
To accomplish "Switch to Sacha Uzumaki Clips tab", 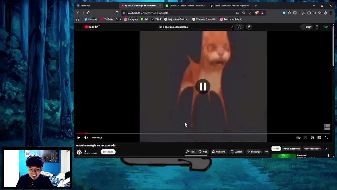I will click(230, 6).
